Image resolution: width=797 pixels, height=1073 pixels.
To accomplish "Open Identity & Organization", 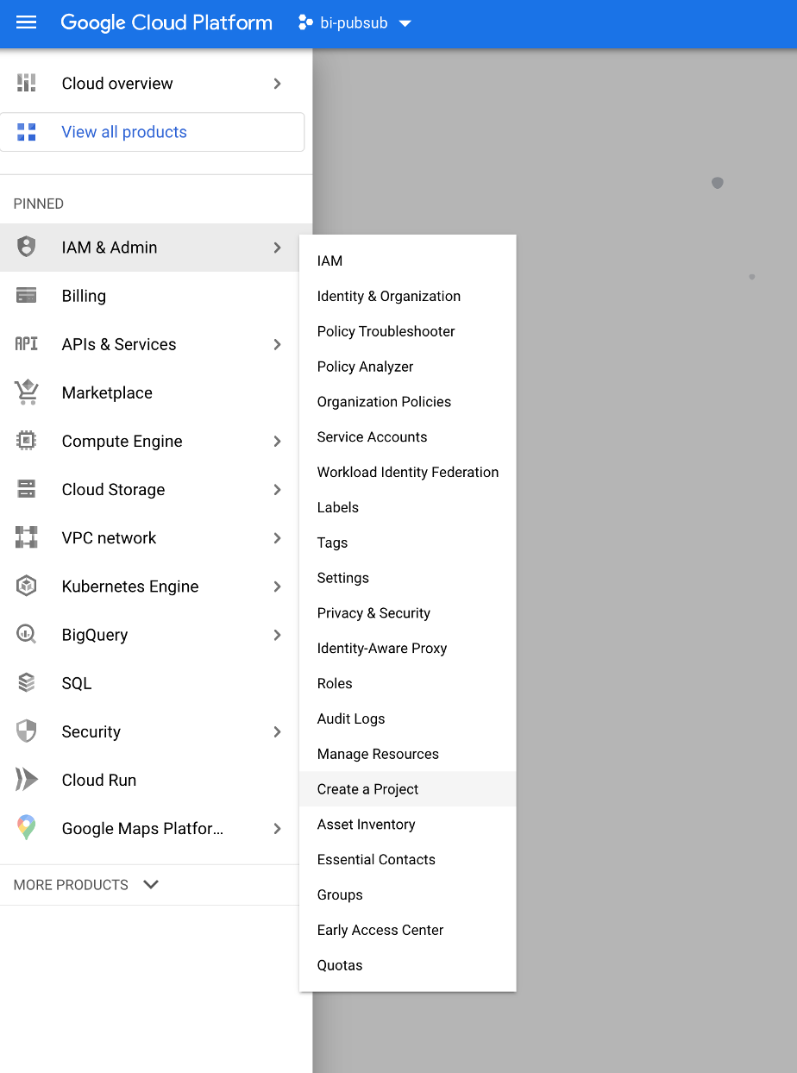I will tap(407, 296).
